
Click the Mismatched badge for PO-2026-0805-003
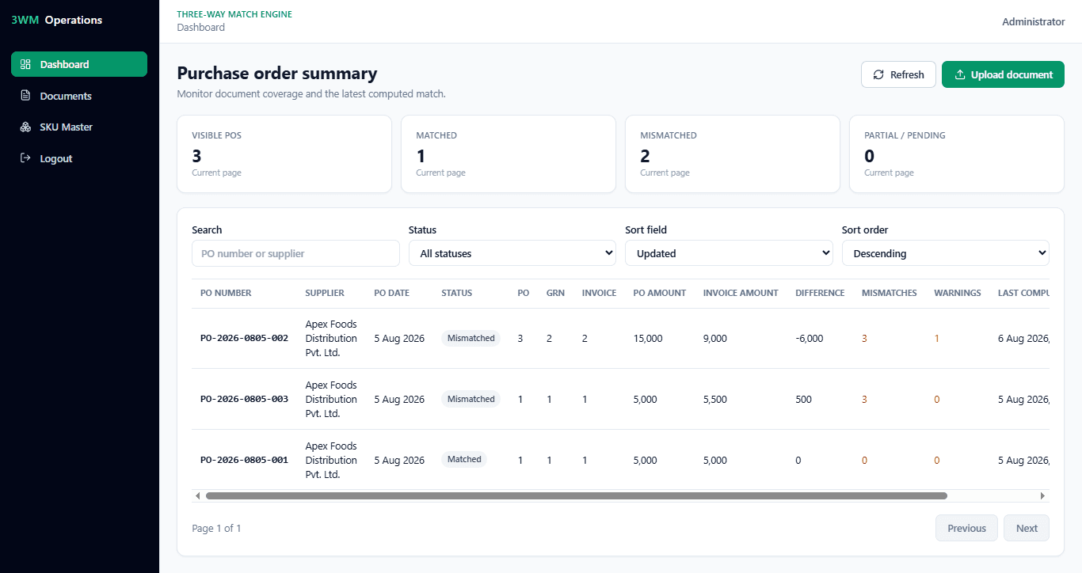(471, 399)
